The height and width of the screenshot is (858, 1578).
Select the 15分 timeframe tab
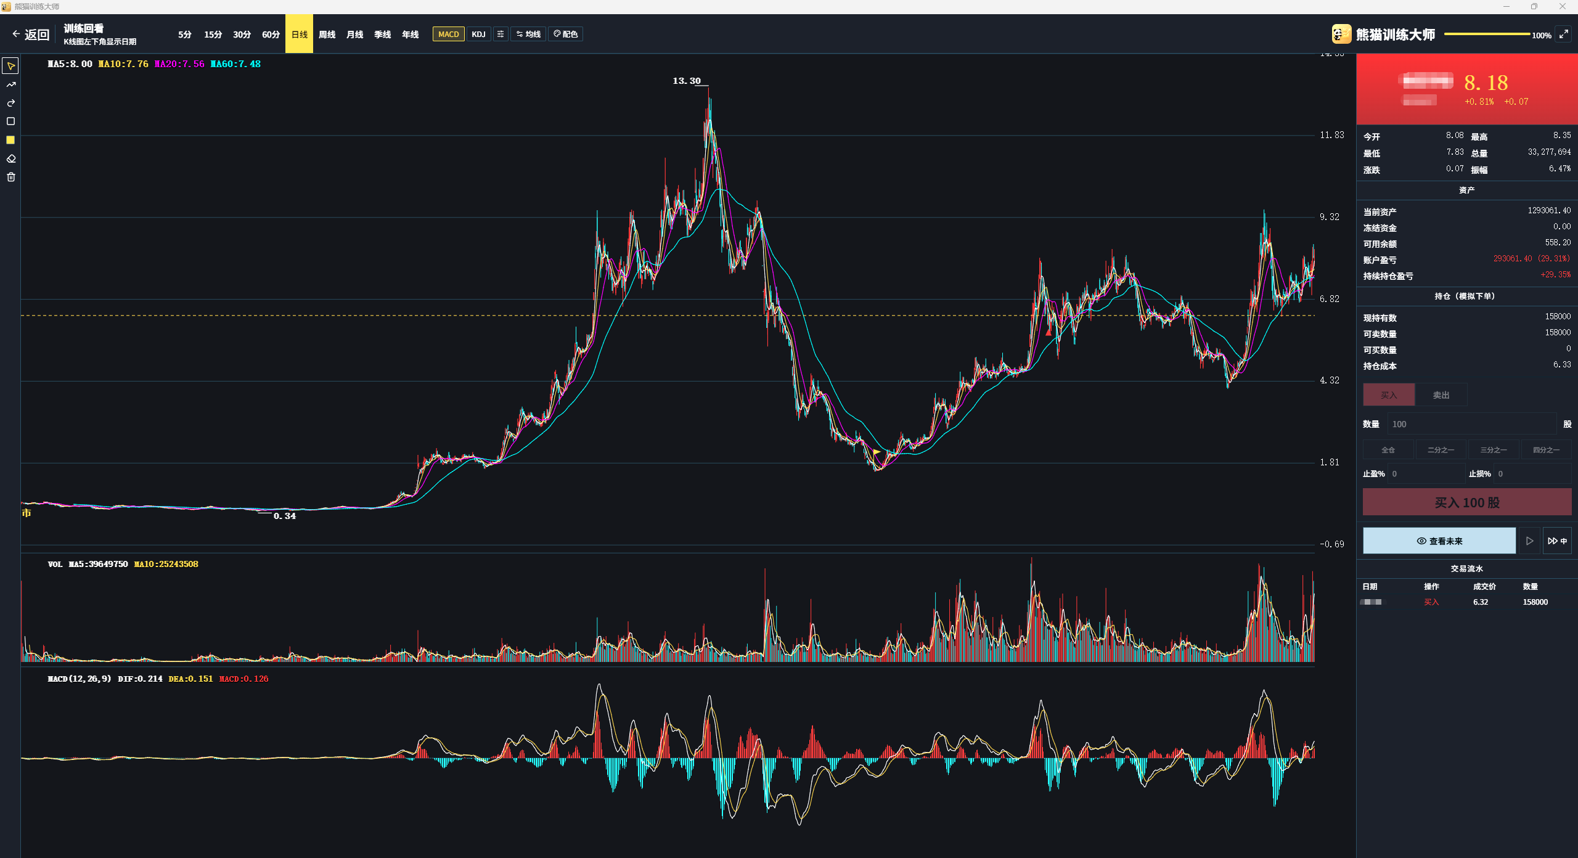click(213, 35)
